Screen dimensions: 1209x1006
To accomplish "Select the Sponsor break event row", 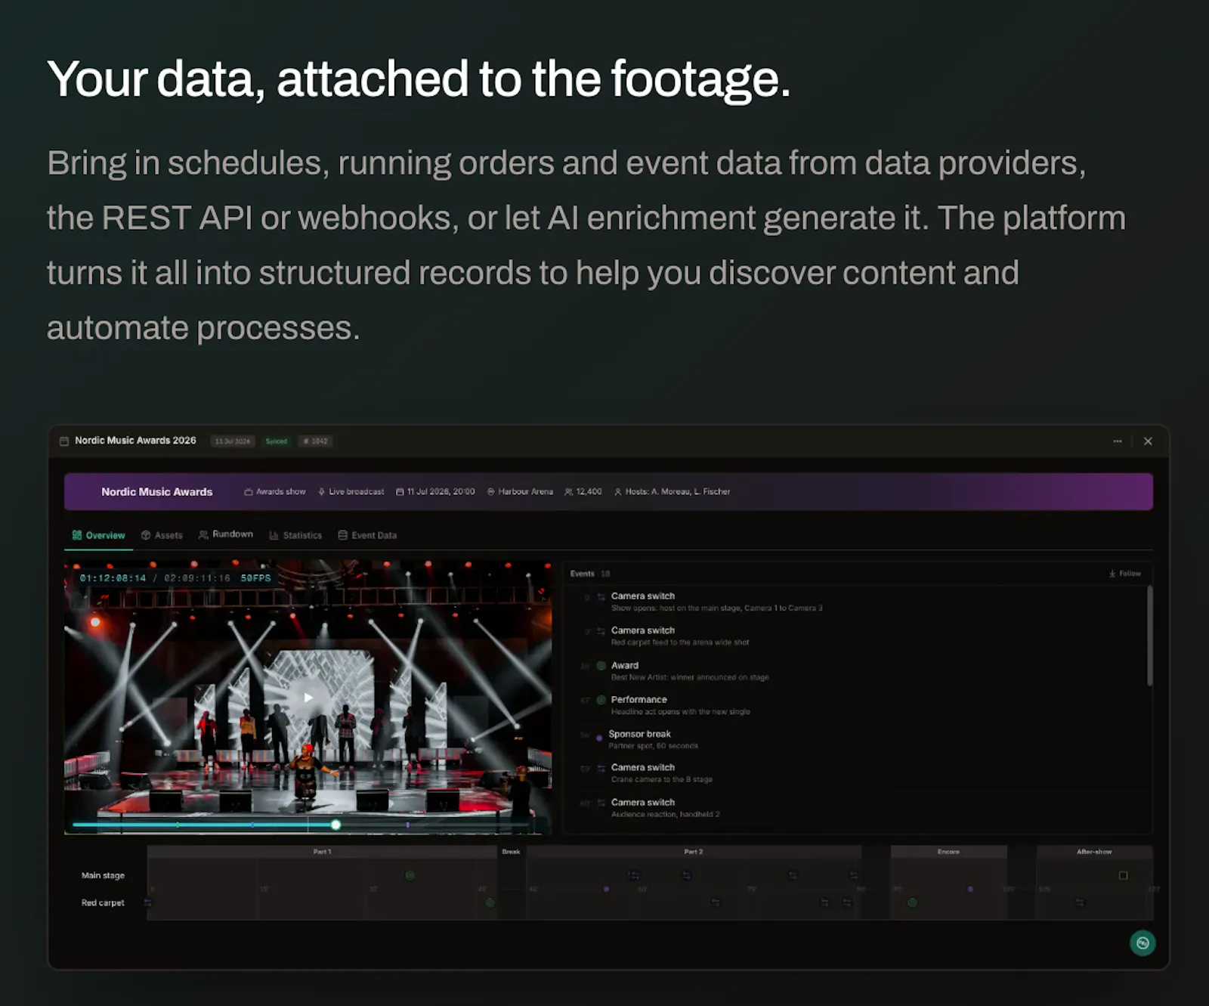I will pyautogui.click(x=858, y=739).
